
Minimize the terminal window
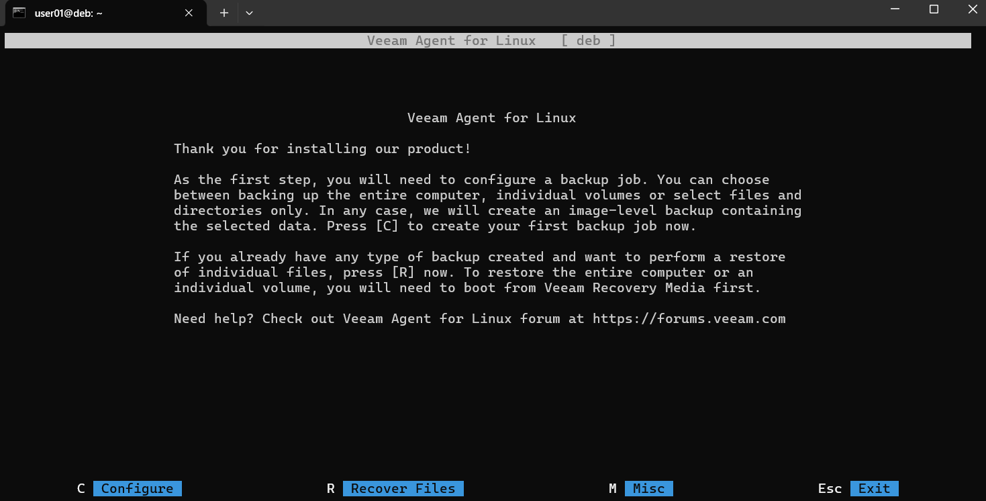[x=895, y=9]
